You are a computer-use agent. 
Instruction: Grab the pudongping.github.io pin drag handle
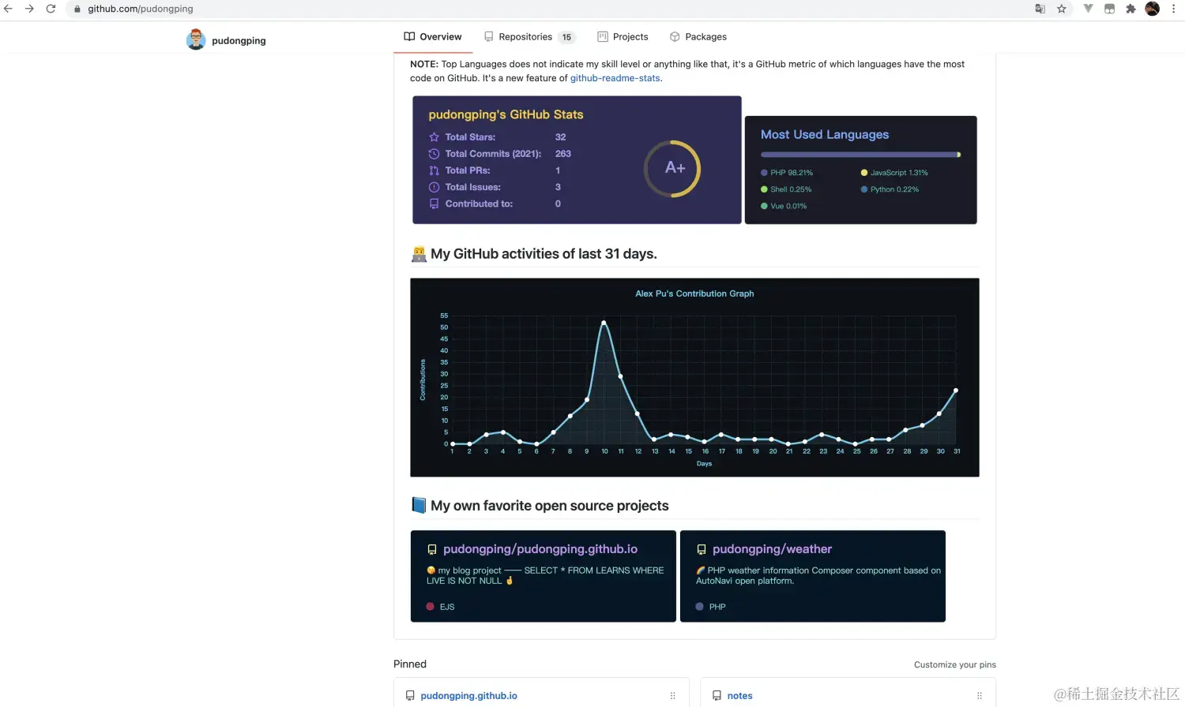coord(673,696)
